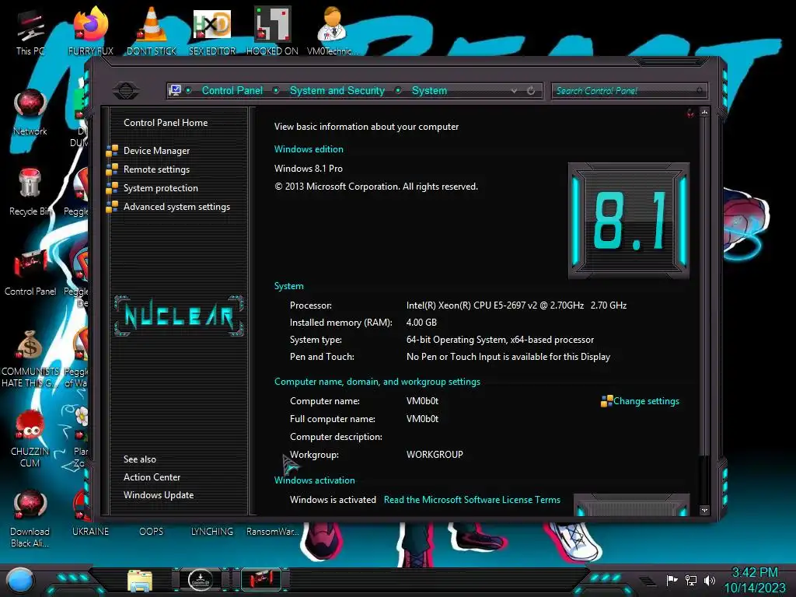This screenshot has height=597, width=796.
Task: Switch to Control Panel taskbar button
Action: pos(261,580)
